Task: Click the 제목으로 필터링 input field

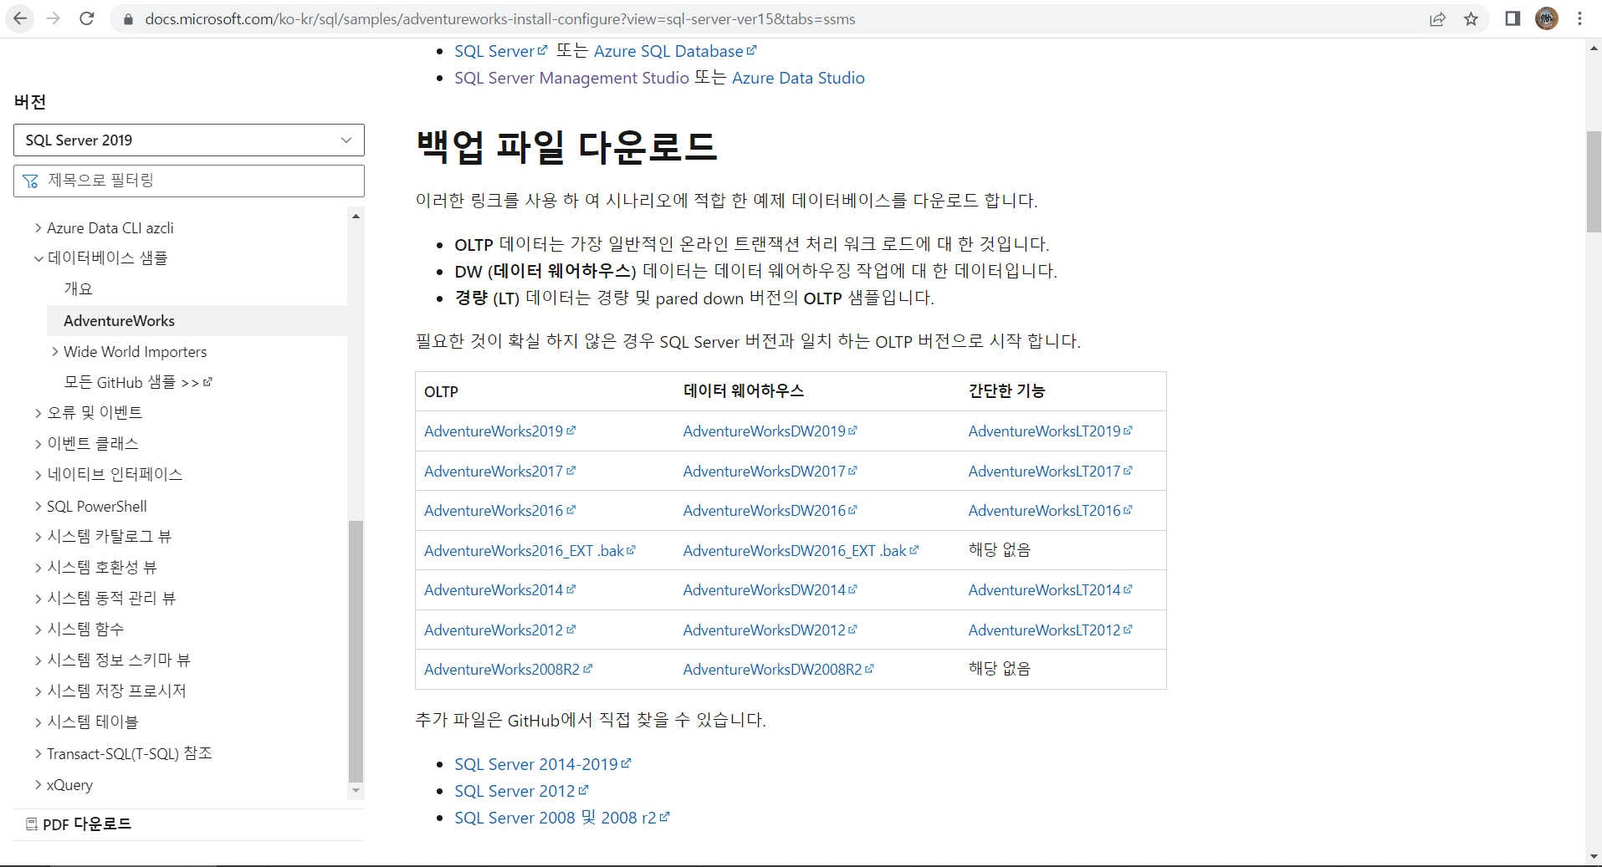Action: click(x=189, y=181)
